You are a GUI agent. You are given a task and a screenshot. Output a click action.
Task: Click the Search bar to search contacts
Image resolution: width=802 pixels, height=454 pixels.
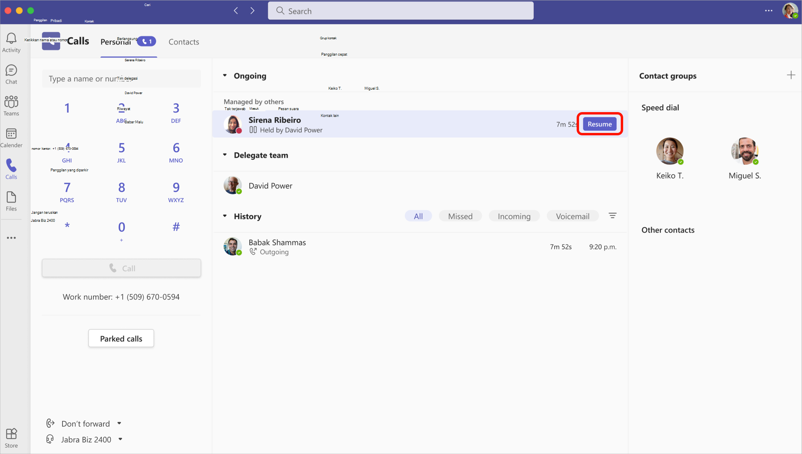tap(401, 10)
